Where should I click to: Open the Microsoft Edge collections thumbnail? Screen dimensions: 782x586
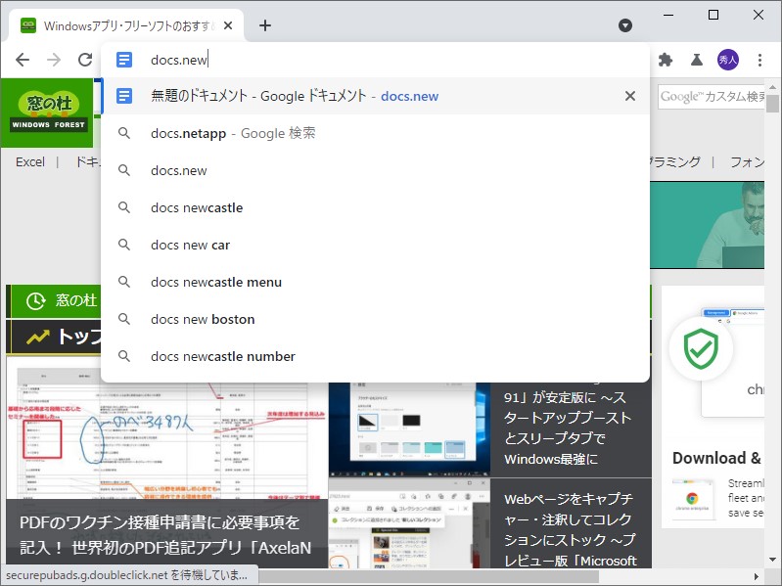409,523
